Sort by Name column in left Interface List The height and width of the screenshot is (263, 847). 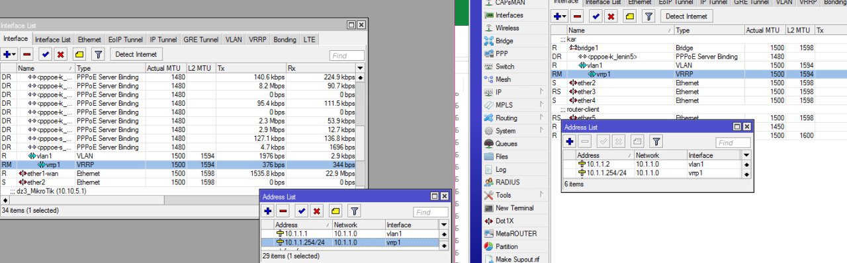point(45,68)
